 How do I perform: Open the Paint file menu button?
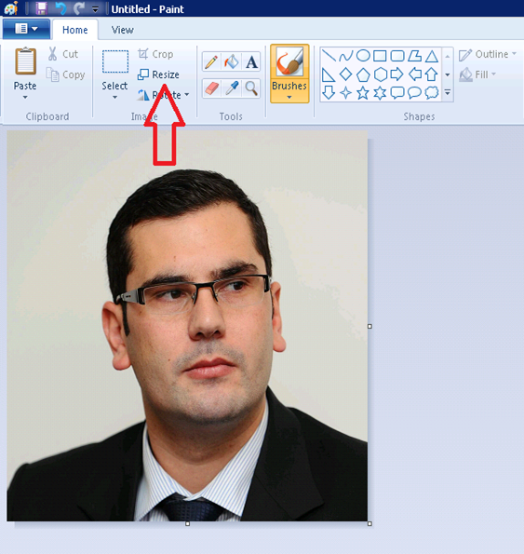26,29
